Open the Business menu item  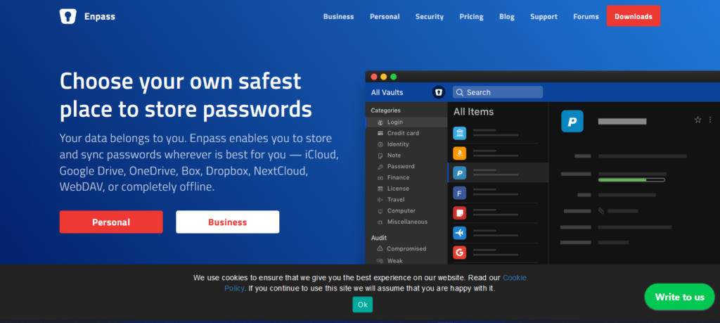pos(338,17)
